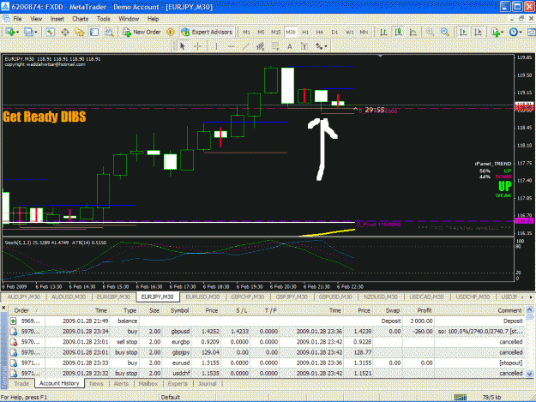Switch chart to H4 timeframe
536x402 pixels.
[320, 32]
